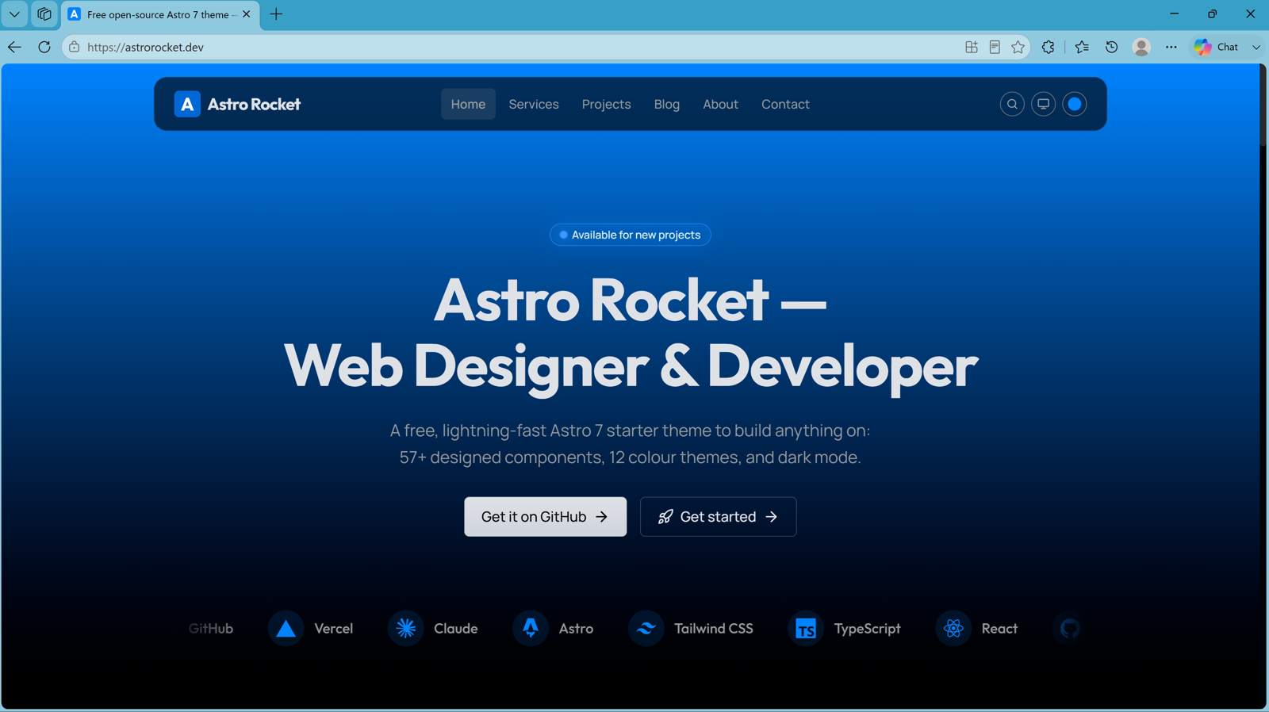Viewport: 1269px width, 712px height.
Task: Open the Projects nav item
Action: coord(607,104)
